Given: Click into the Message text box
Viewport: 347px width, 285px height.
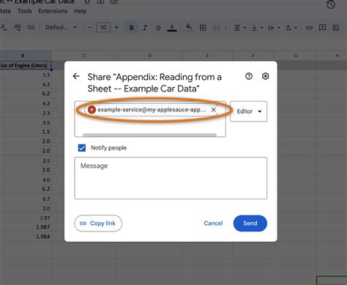Looking at the screenshot, I should coord(171,178).
